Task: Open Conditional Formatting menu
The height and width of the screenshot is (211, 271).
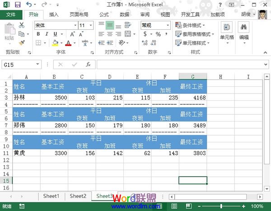Action: [x=190, y=25]
